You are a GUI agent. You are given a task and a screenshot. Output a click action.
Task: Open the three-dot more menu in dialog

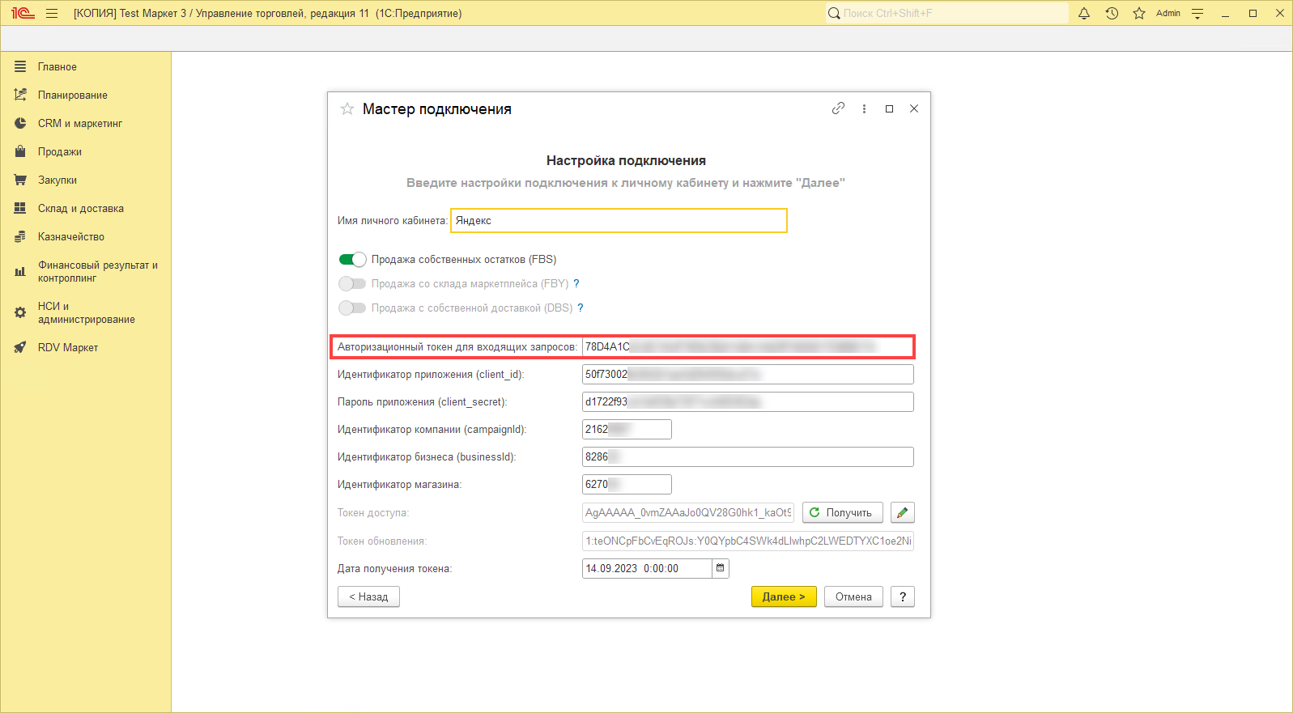(x=864, y=108)
